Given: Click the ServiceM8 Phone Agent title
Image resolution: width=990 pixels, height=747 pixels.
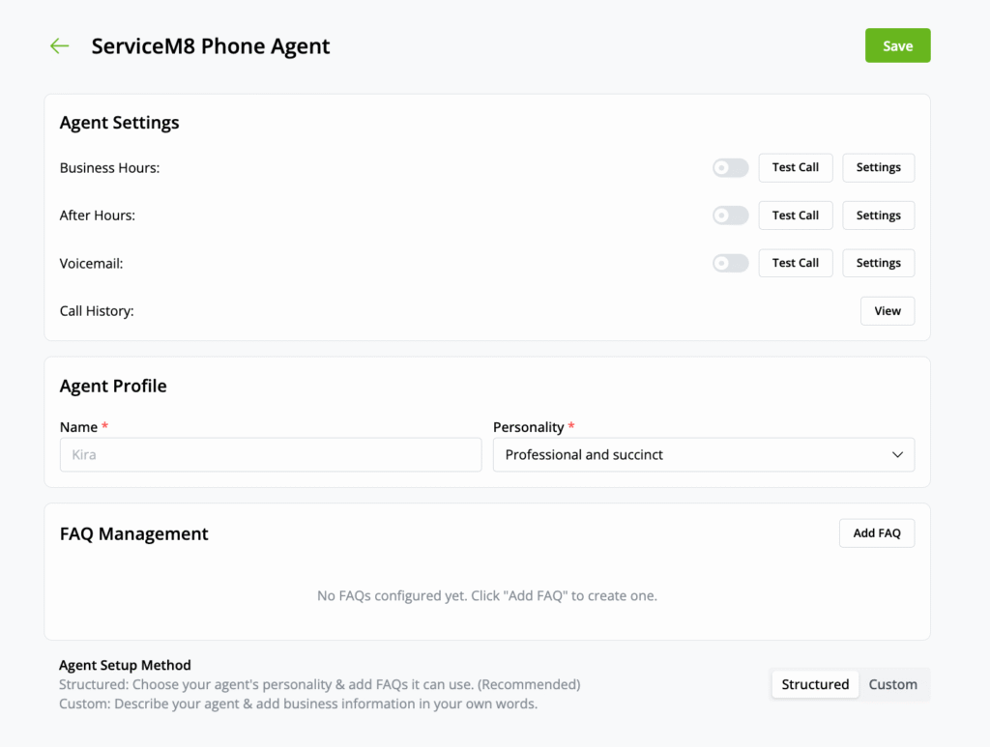Looking at the screenshot, I should (x=210, y=45).
